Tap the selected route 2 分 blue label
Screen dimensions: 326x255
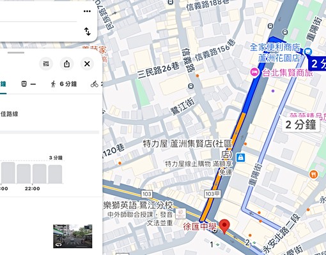click(x=317, y=63)
